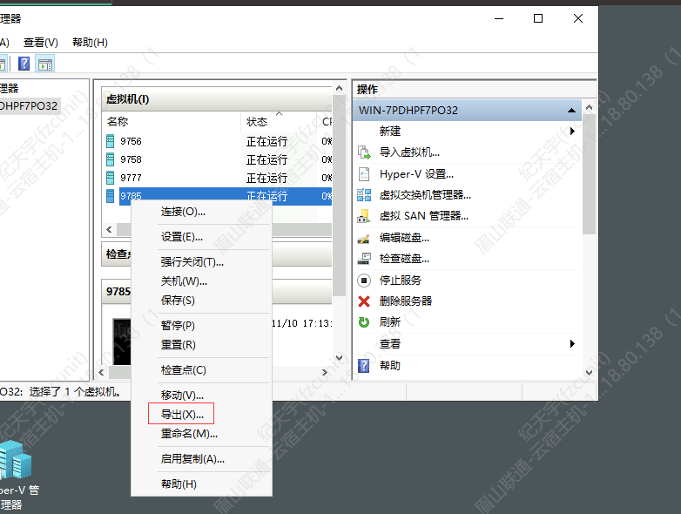Expand the View (查看) submenu in Actions pane
The height and width of the screenshot is (514, 681).
point(572,344)
